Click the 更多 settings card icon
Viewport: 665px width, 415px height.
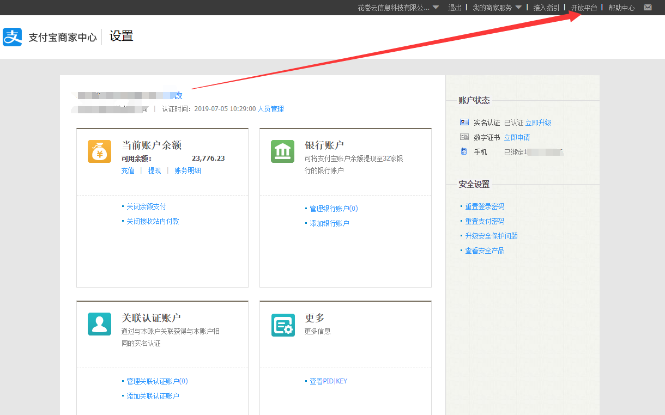(x=282, y=325)
